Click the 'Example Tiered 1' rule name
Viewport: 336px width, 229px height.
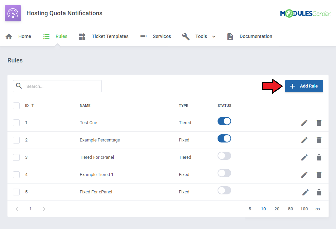[x=96, y=175]
